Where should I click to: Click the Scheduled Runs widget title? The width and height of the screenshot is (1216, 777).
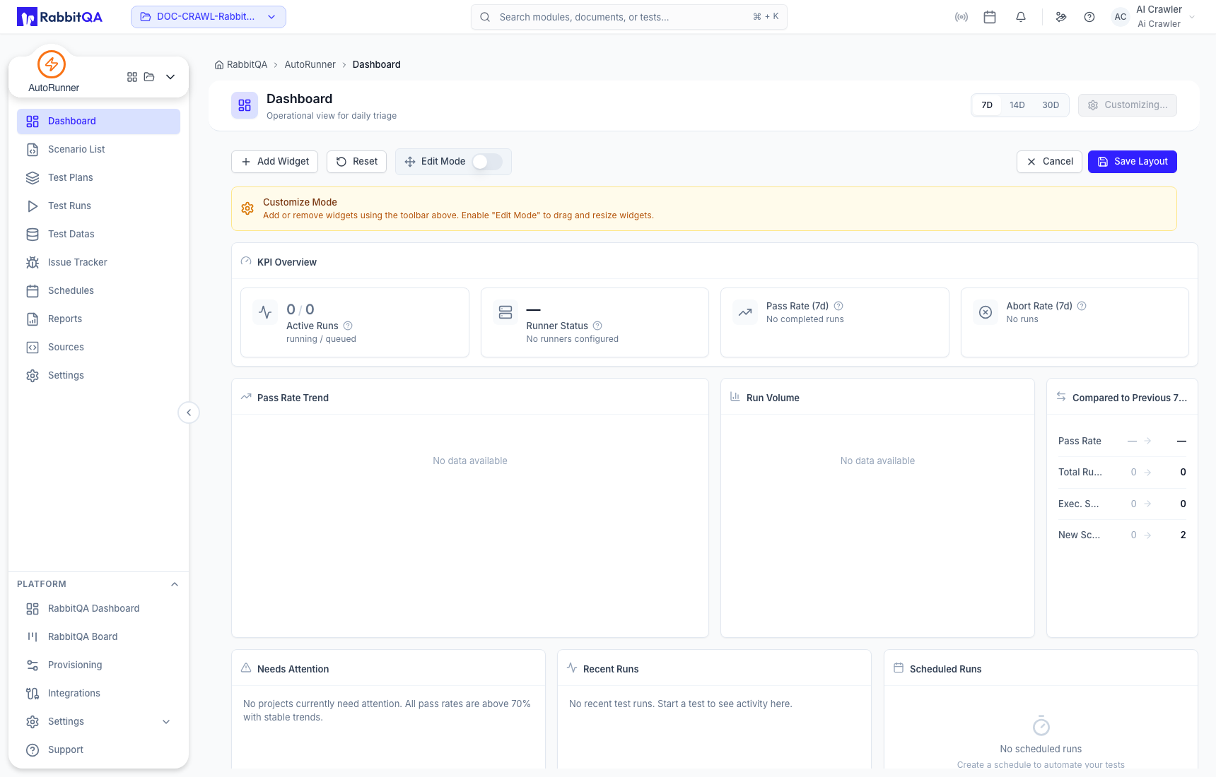point(945,669)
